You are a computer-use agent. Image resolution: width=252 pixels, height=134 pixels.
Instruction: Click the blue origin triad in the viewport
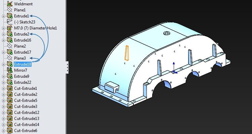[174, 68]
